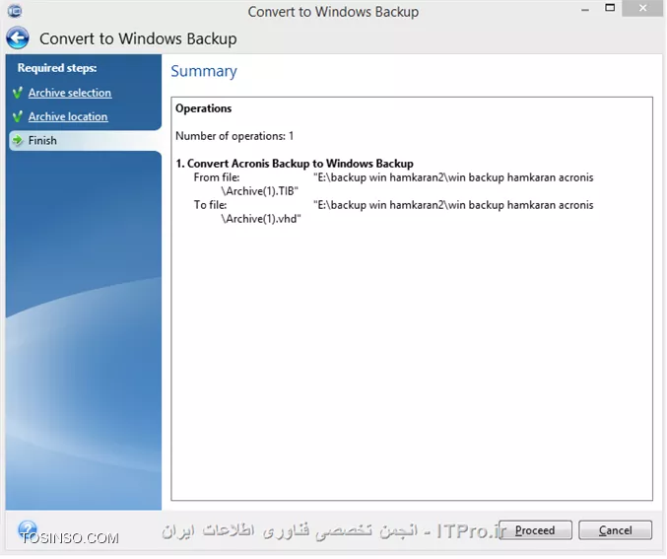
Task: Select the Finish step
Action: [85, 141]
